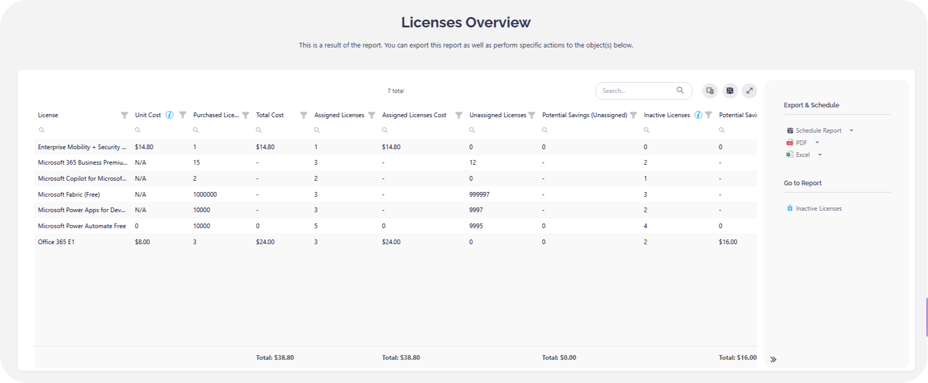
Task: Click Purchased Licenses column search field
Action: [x=221, y=130]
